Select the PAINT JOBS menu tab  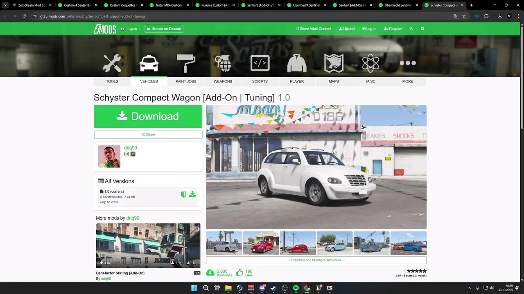[x=186, y=81]
